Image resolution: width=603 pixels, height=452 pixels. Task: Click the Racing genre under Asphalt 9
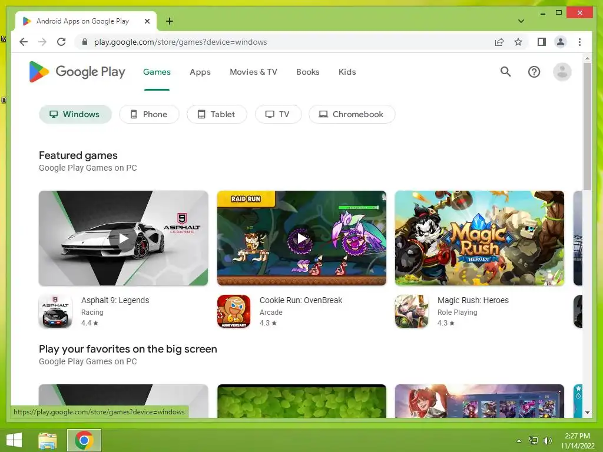pyautogui.click(x=92, y=313)
